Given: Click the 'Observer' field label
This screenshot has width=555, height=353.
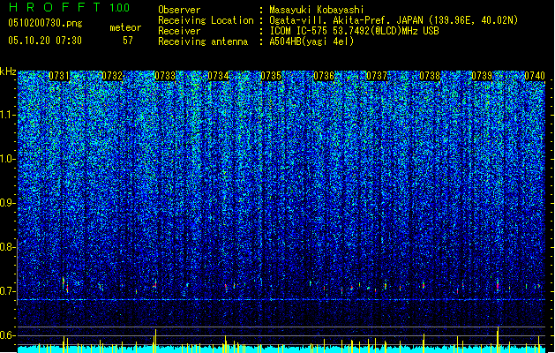Looking at the screenshot, I should 179,10.
